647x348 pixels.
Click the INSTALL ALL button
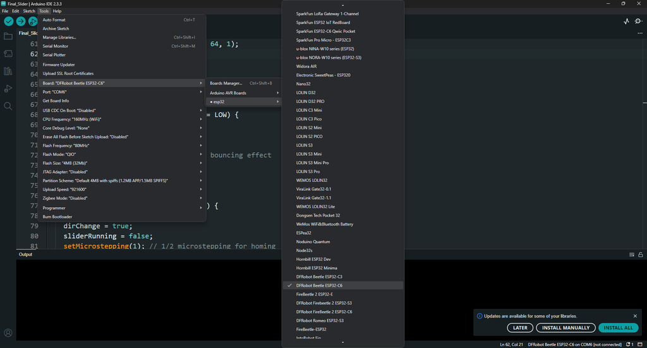tap(618, 328)
